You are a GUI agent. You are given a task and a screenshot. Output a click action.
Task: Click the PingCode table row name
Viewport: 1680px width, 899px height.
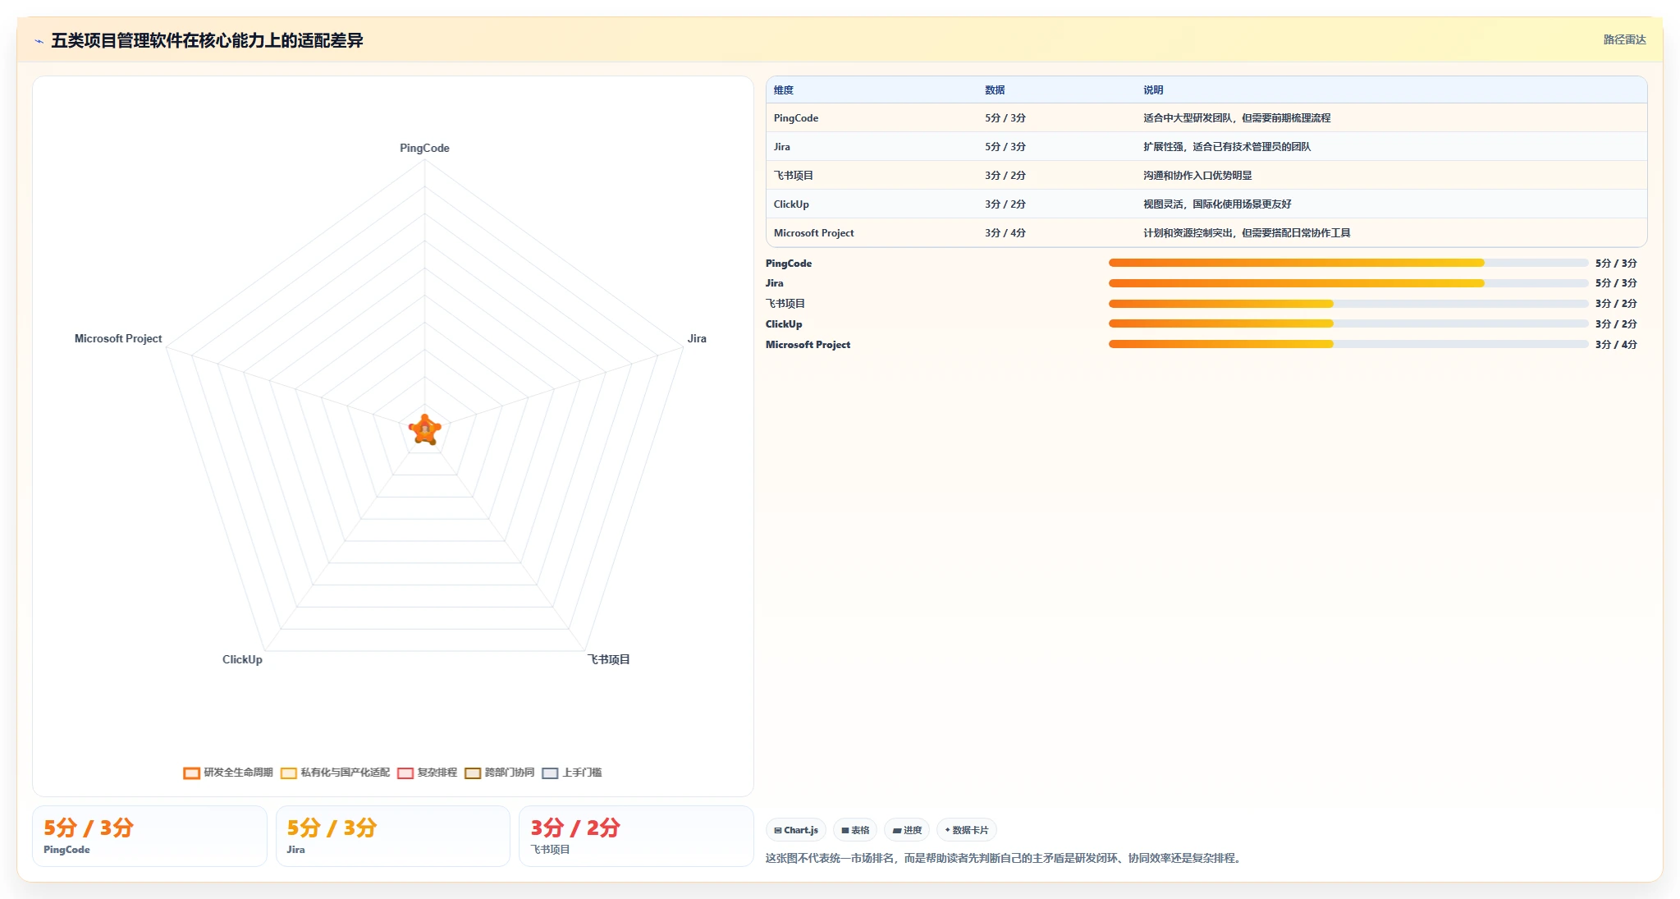[796, 118]
